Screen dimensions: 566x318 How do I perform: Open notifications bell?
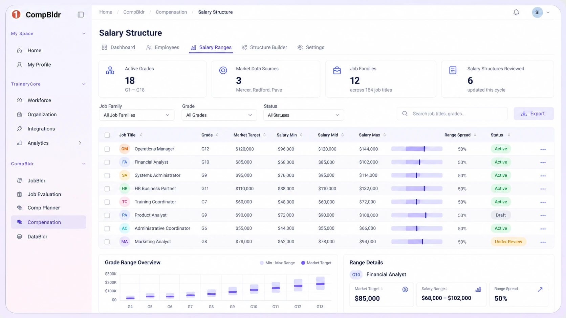click(516, 13)
